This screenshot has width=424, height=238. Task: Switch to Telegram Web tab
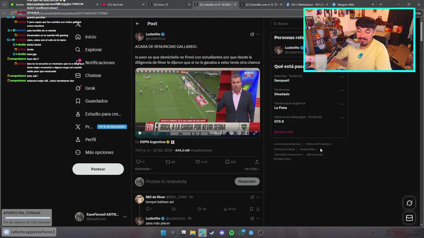click(353, 5)
